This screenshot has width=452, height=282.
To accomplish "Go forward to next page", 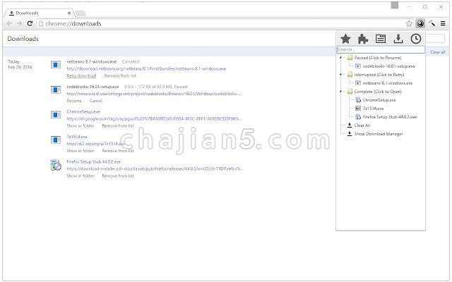I will coord(19,23).
